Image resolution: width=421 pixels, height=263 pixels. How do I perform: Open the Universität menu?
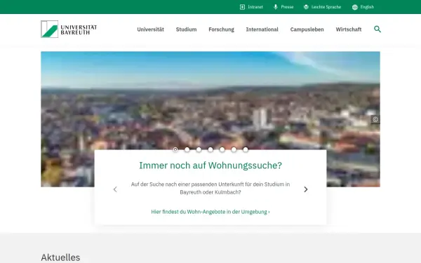pos(151,29)
